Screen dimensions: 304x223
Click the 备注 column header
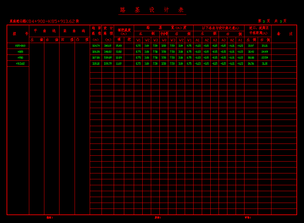click(x=284, y=33)
